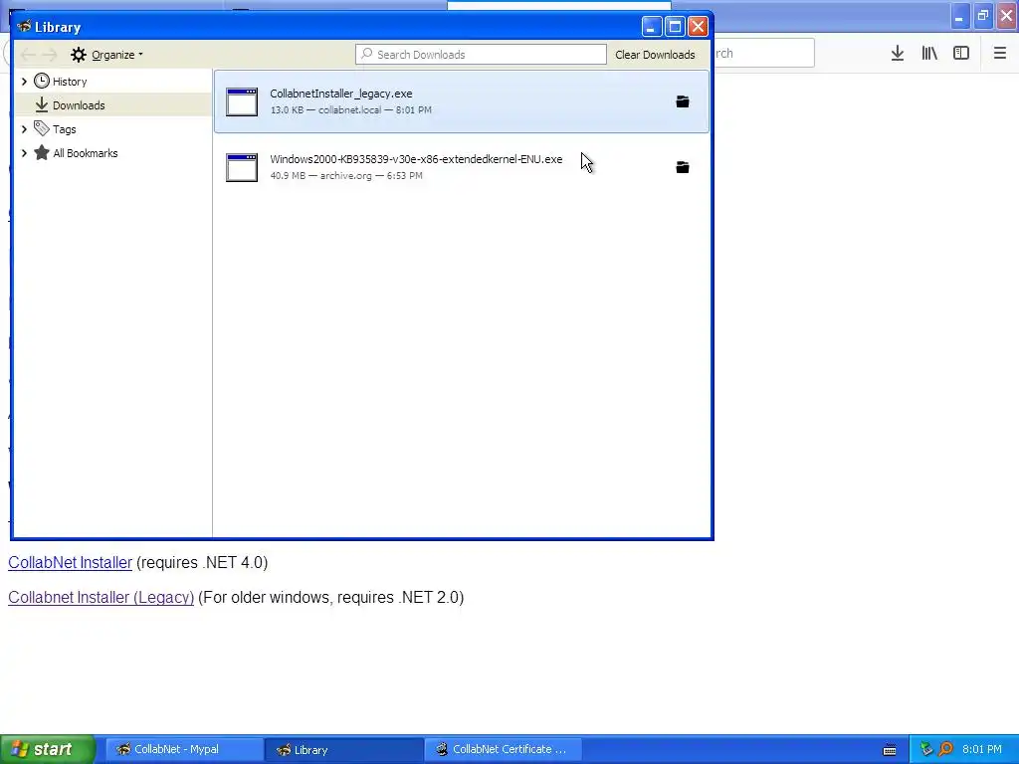The height and width of the screenshot is (764, 1019).
Task: Click the Windows start button
Action: [x=48, y=749]
